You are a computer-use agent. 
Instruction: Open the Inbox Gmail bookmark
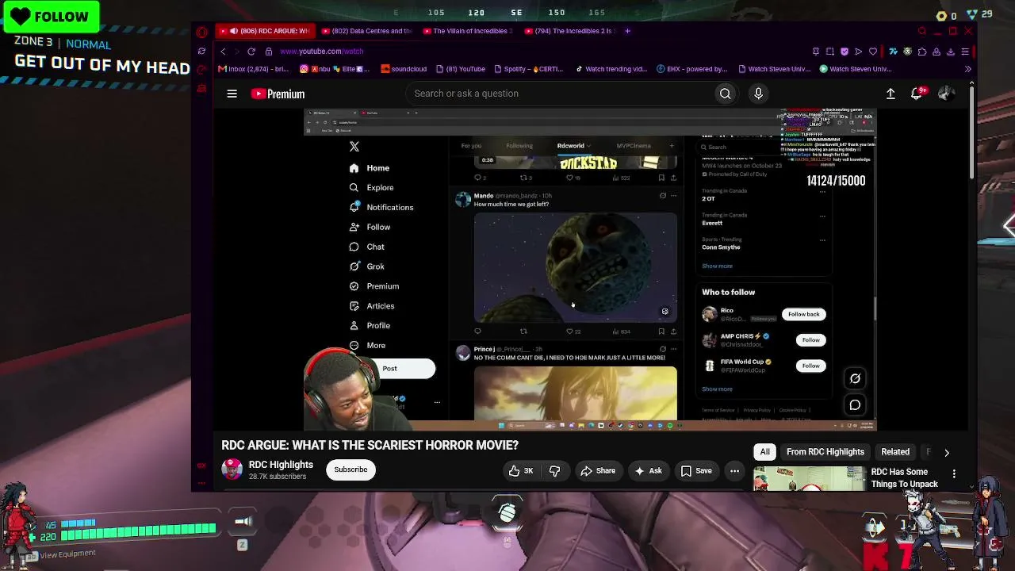coord(252,69)
